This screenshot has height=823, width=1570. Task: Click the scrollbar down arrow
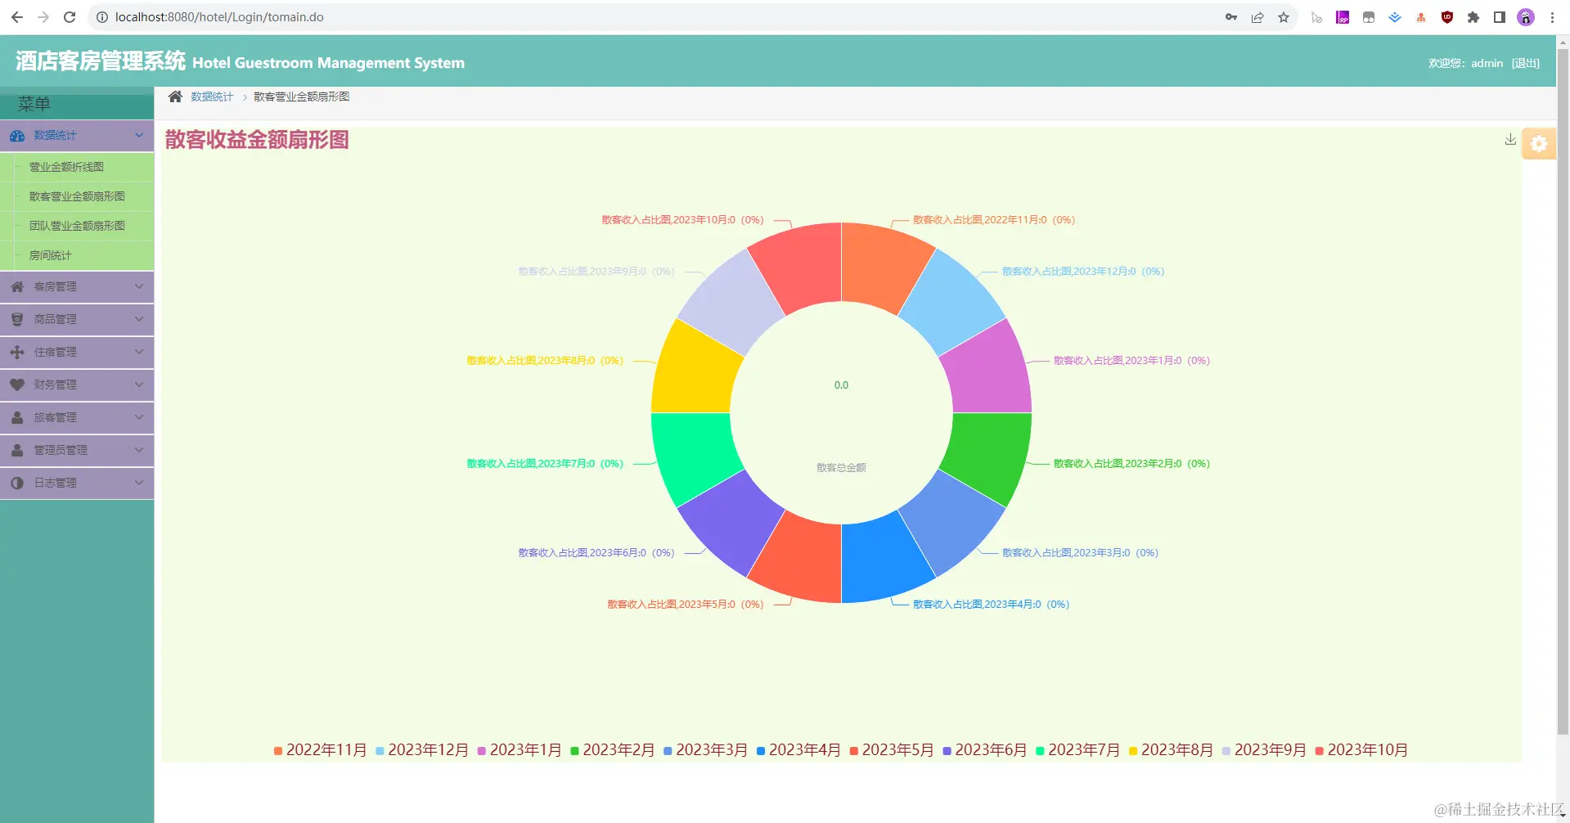click(x=1563, y=816)
